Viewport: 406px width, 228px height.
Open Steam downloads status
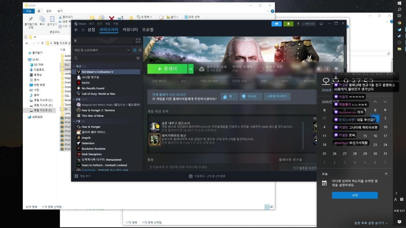point(207,176)
